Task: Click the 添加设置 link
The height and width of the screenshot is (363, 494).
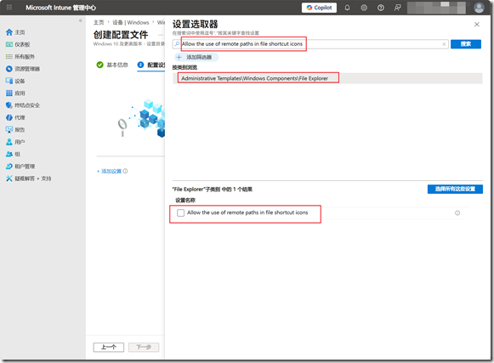Action: (x=109, y=171)
